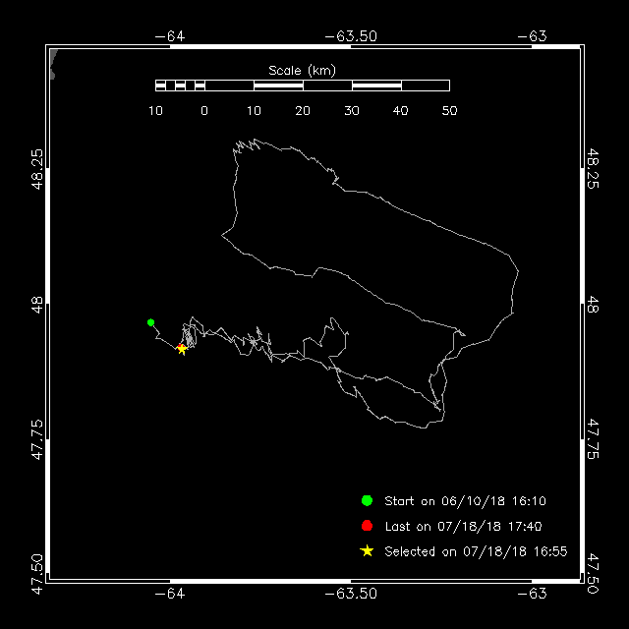Click left axis latitude label '48.25'
This screenshot has height=629, width=629.
pyautogui.click(x=37, y=168)
